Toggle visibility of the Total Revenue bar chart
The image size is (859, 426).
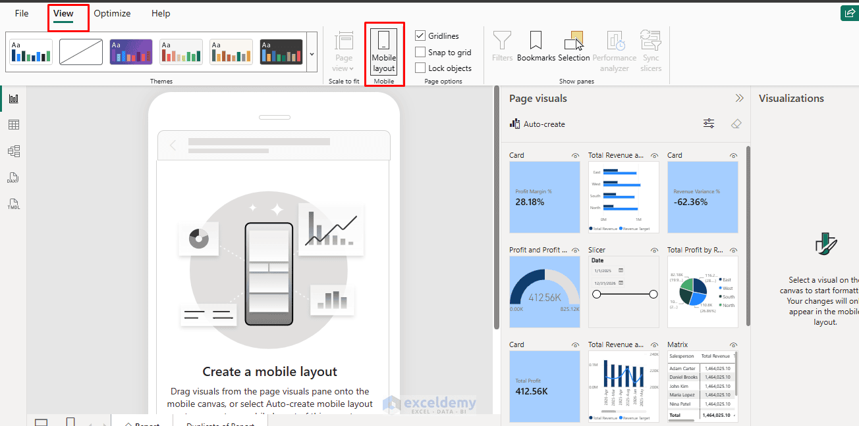click(654, 156)
